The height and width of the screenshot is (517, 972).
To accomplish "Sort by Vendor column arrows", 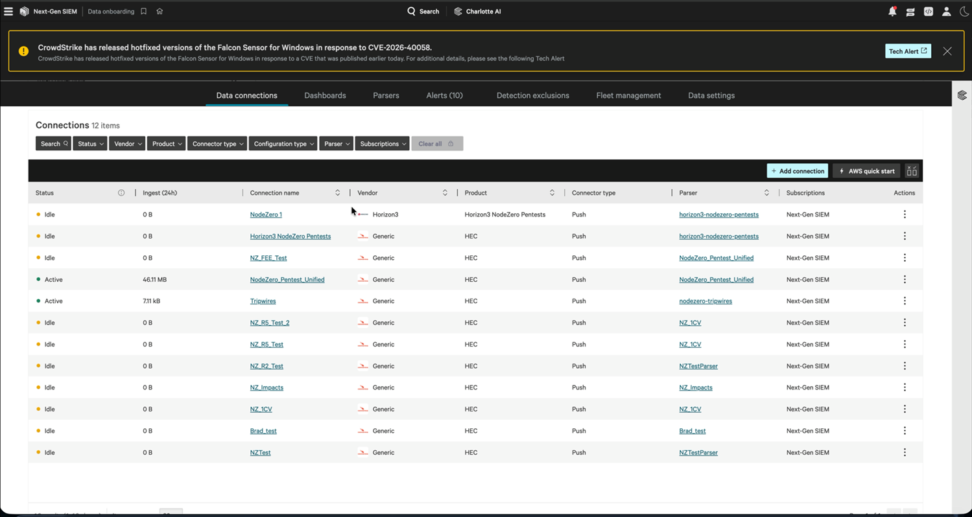I will [x=445, y=193].
